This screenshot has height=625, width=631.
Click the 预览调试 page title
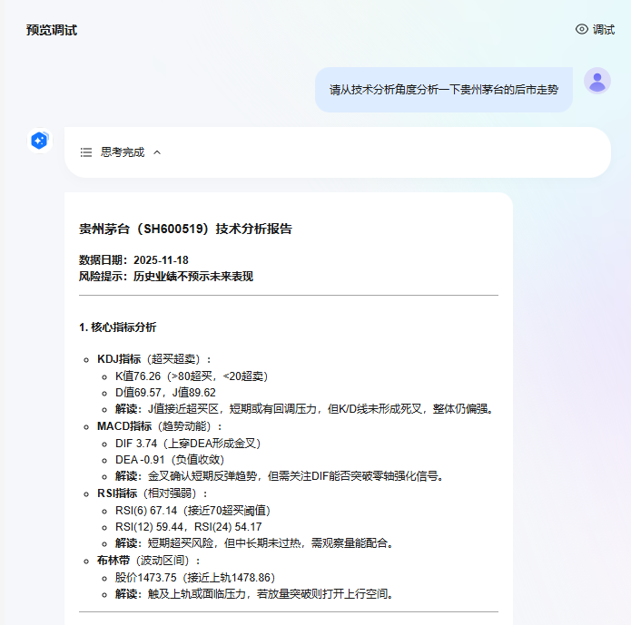point(52,30)
